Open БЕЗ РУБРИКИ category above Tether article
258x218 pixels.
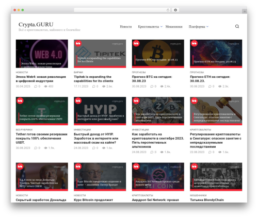tap(24, 130)
